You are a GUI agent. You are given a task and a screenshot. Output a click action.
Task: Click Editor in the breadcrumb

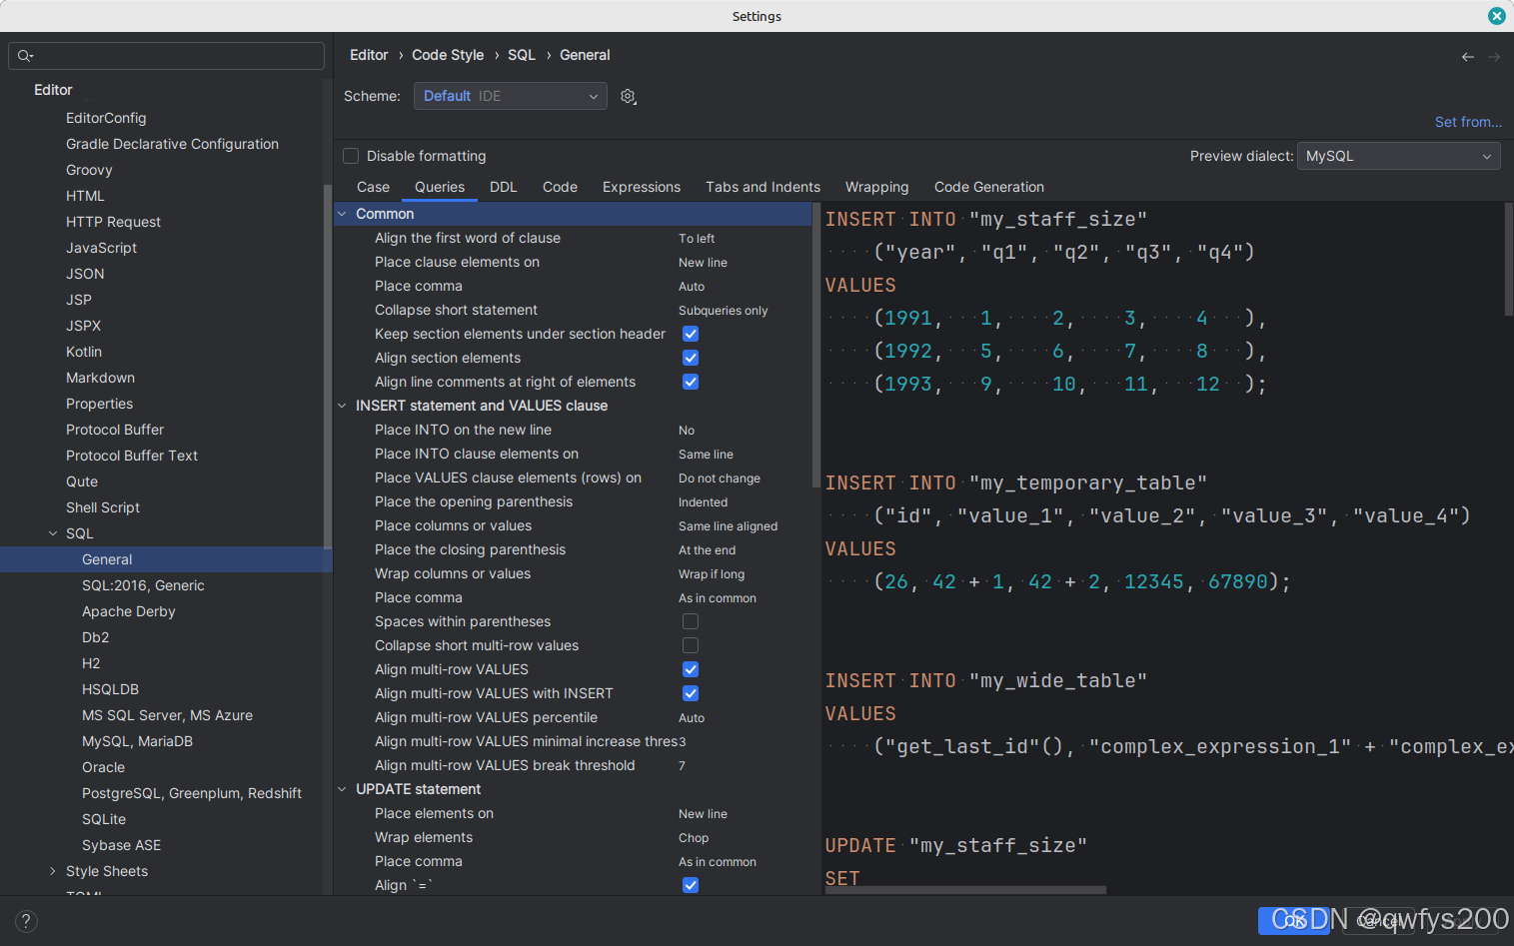coord(369,55)
